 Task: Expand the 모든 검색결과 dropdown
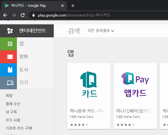[101, 31]
